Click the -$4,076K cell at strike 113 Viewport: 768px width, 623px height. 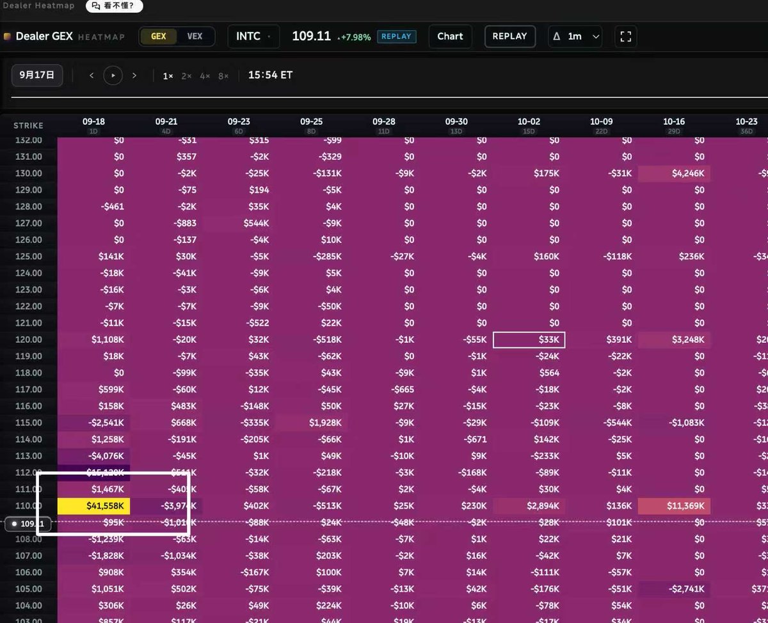[x=94, y=456]
